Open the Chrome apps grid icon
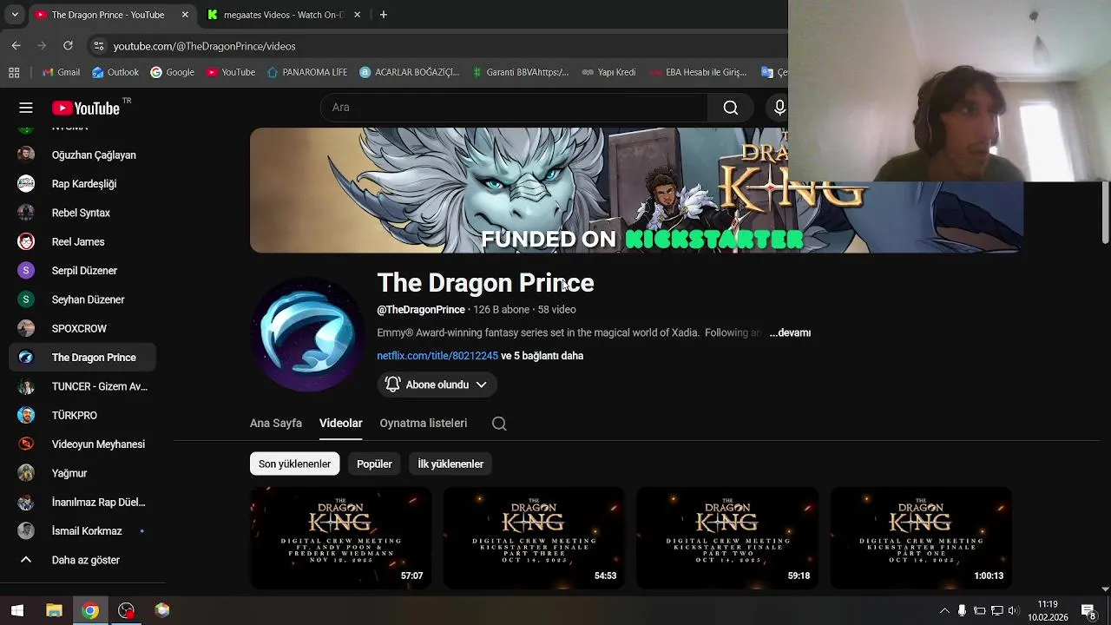Screen dimensions: 1111x625 tap(14, 72)
